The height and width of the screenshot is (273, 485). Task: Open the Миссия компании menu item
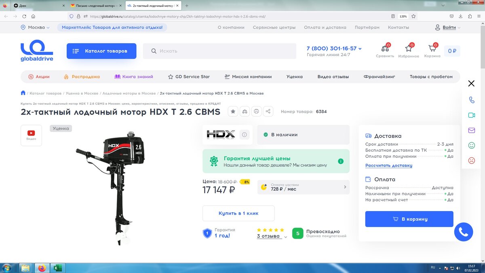[248, 76]
